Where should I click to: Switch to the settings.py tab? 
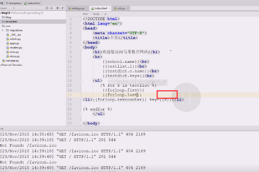pyautogui.click(x=78, y=8)
